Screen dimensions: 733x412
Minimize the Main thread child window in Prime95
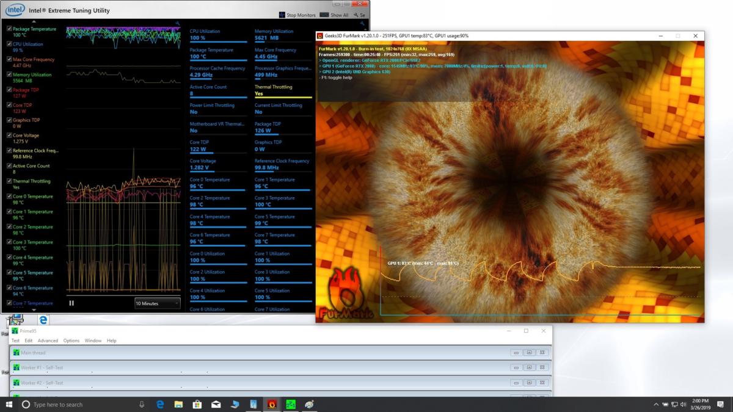click(516, 353)
